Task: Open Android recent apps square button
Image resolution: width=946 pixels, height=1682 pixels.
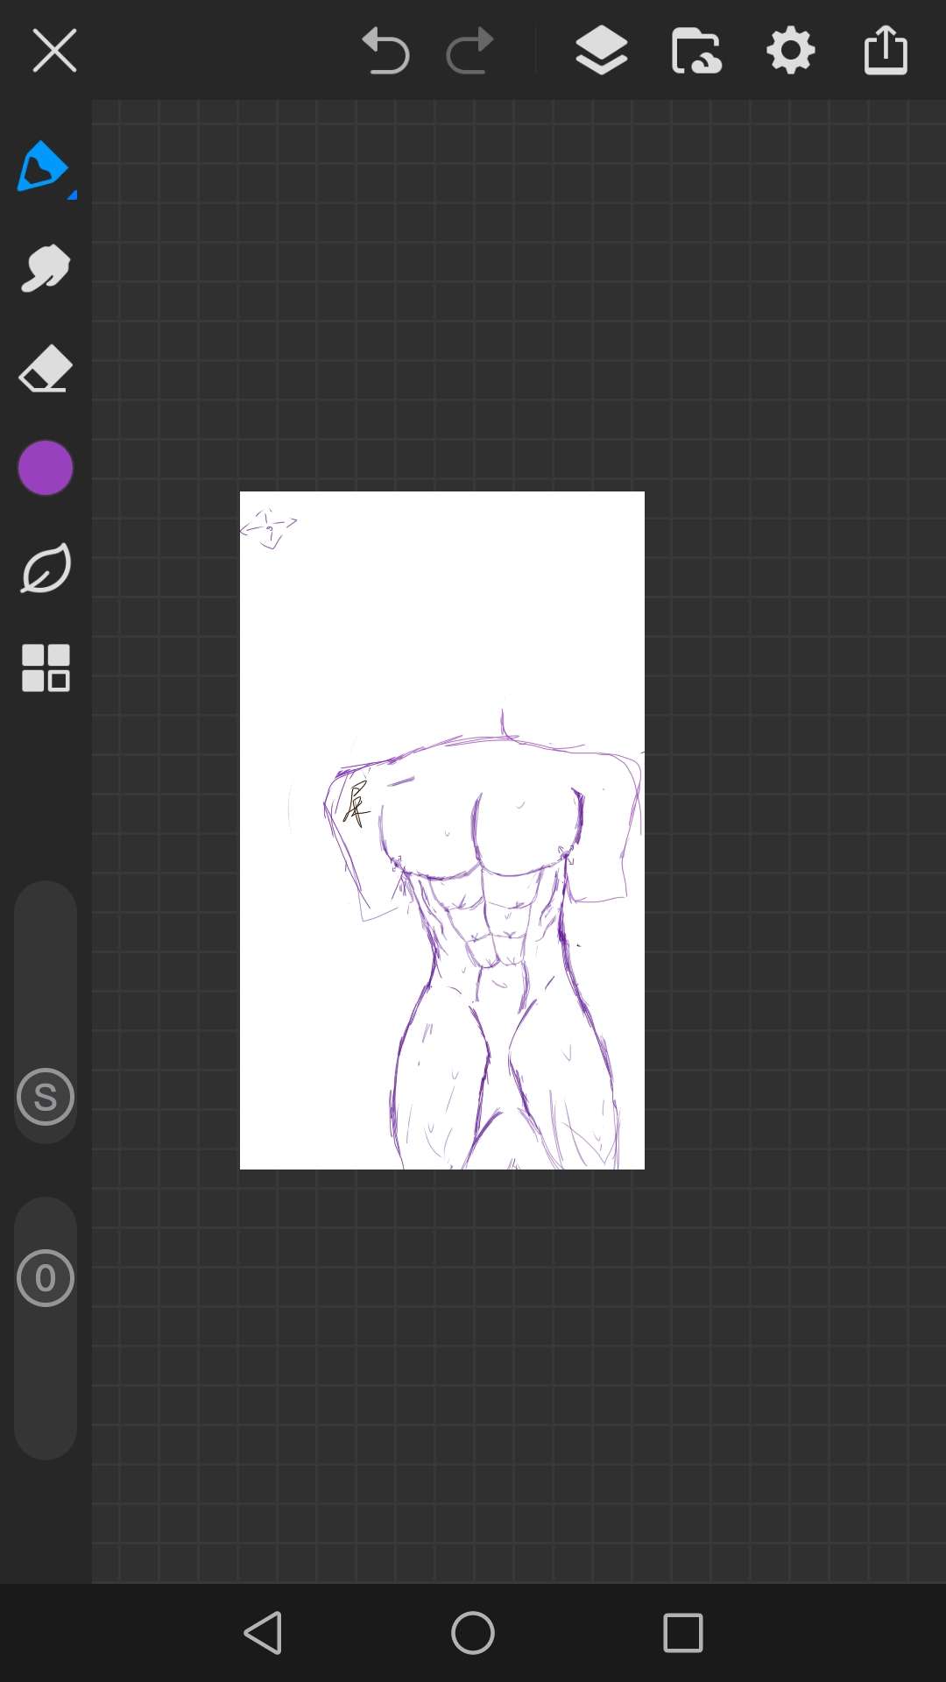Action: click(683, 1633)
